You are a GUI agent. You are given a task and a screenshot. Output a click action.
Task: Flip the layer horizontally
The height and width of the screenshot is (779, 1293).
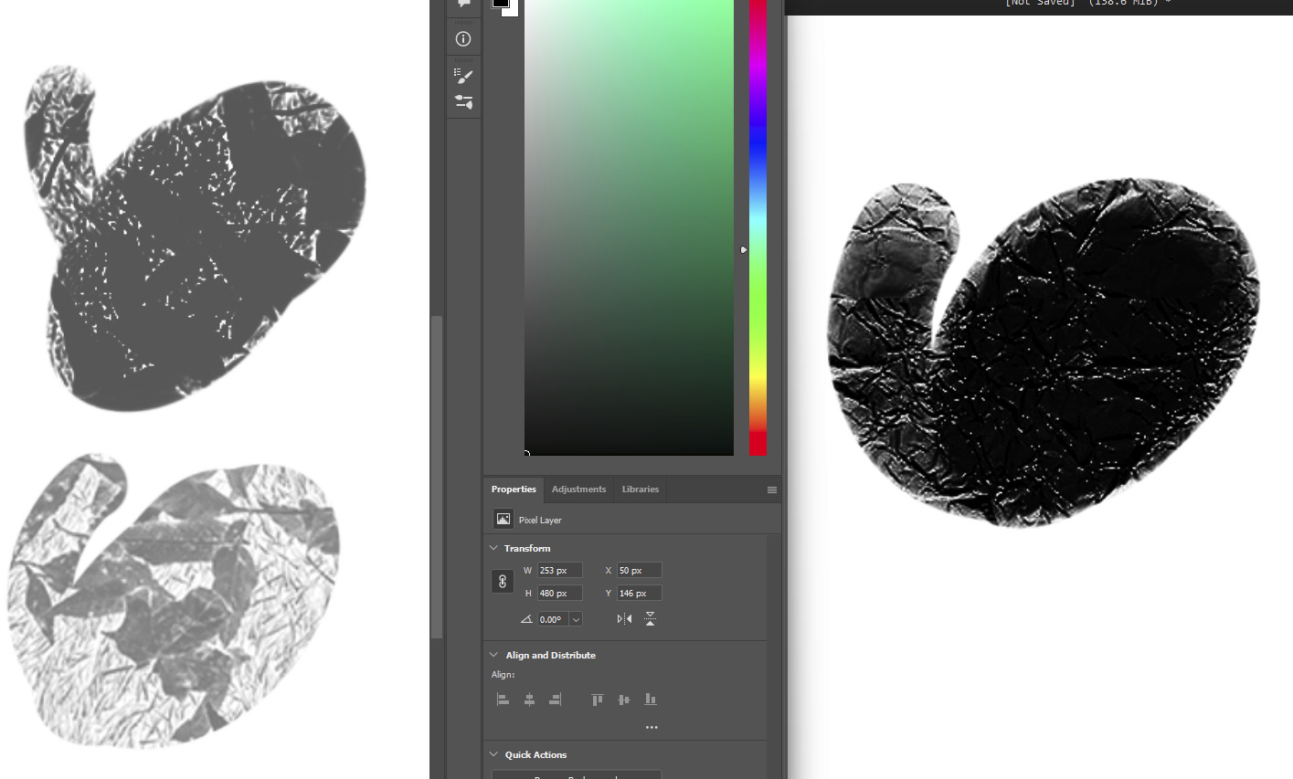[624, 618]
